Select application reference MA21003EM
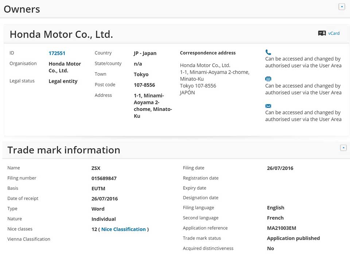350x257 pixels. pos(281,228)
